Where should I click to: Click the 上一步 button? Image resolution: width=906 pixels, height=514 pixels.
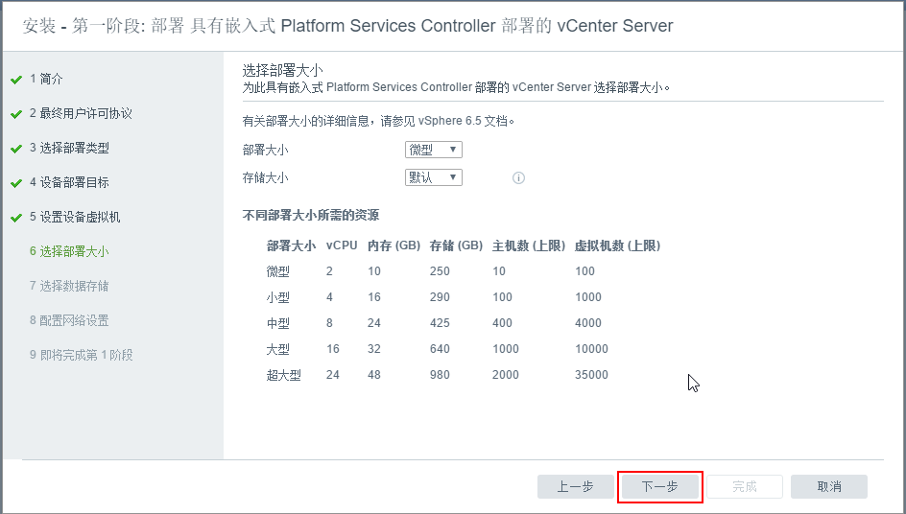pos(576,487)
